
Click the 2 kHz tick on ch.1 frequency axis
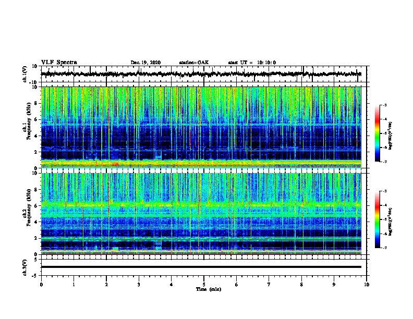[36, 152]
